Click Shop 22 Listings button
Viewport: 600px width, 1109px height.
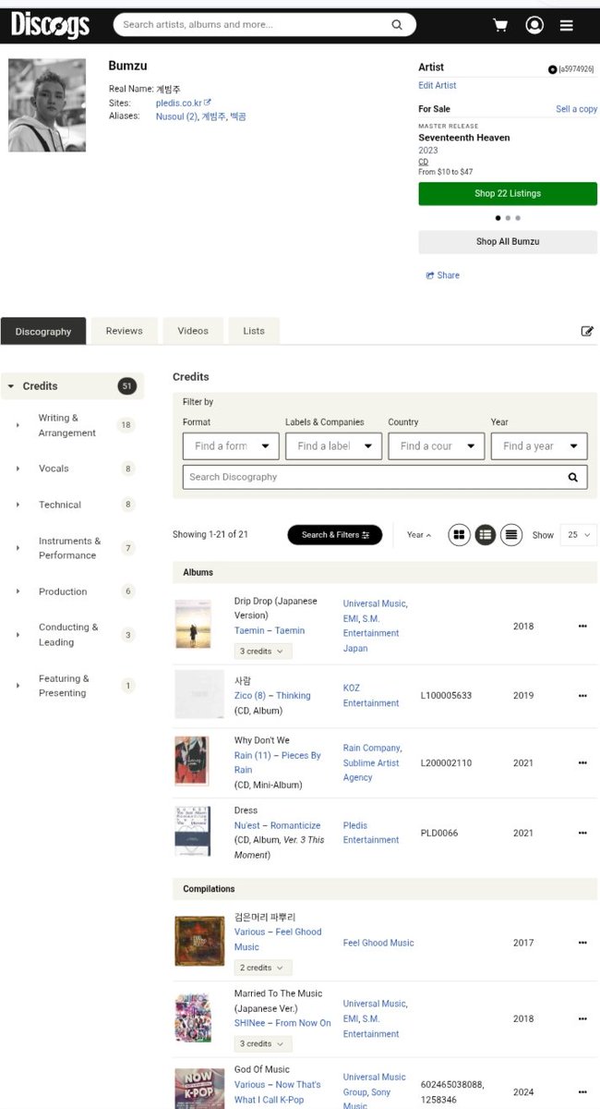point(508,194)
